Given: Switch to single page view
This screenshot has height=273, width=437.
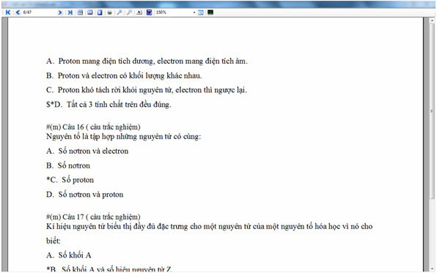Looking at the screenshot, I should (x=100, y=12).
